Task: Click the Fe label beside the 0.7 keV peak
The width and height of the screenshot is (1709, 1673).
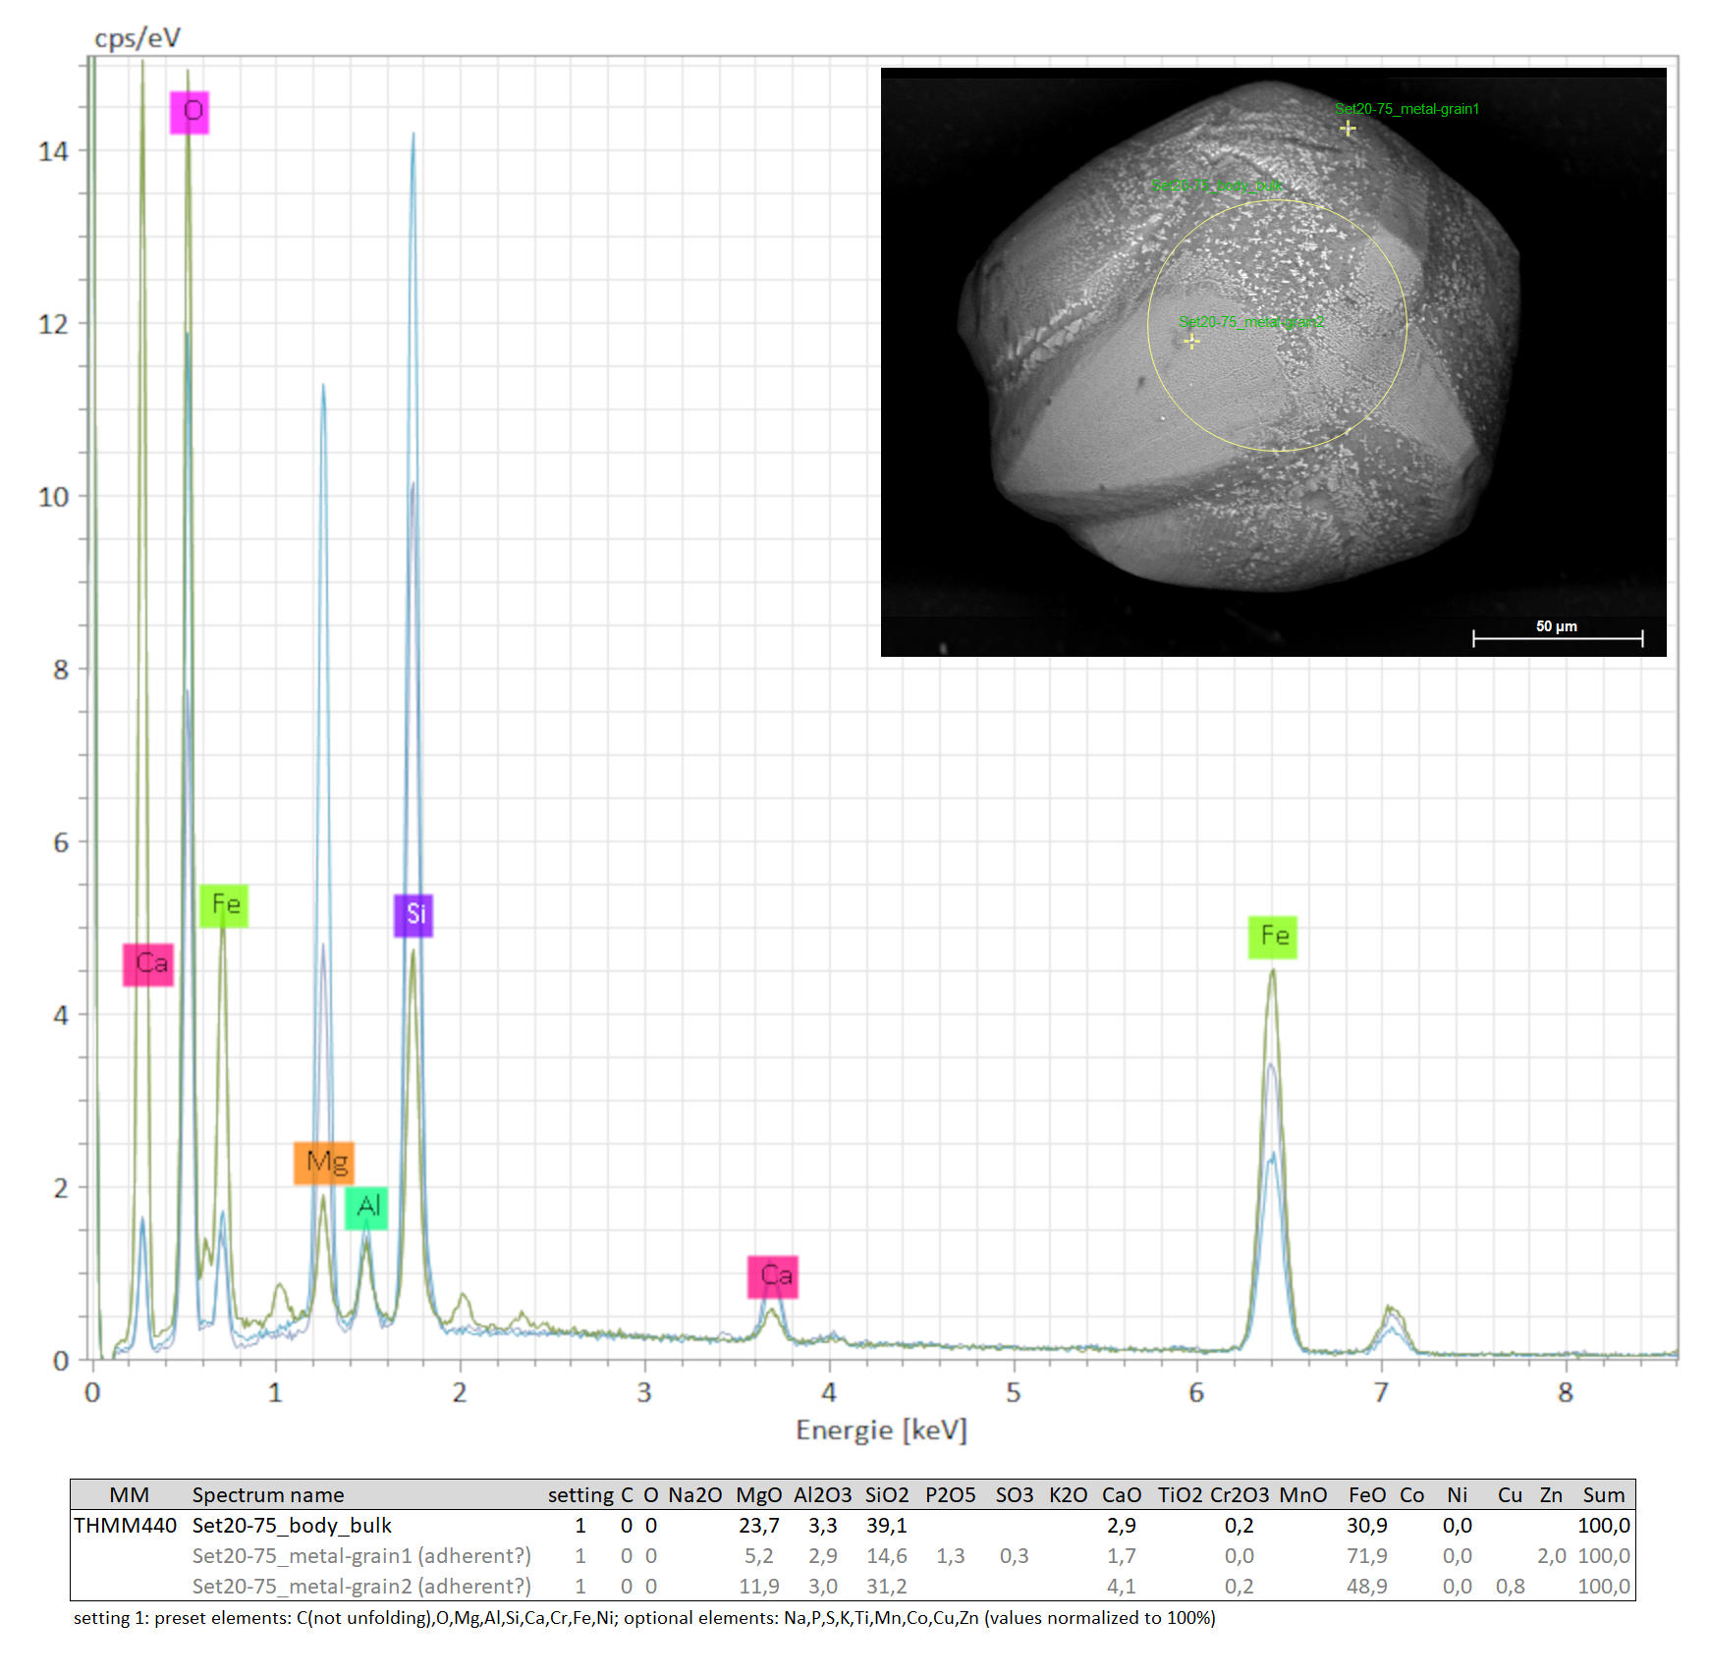Action: coord(224,905)
